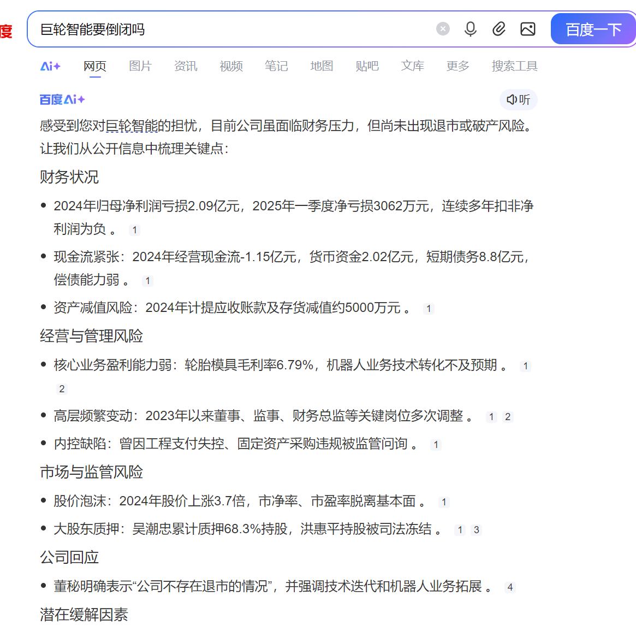Open the Ai+ tab
This screenshot has height=631, width=636.
[50, 66]
